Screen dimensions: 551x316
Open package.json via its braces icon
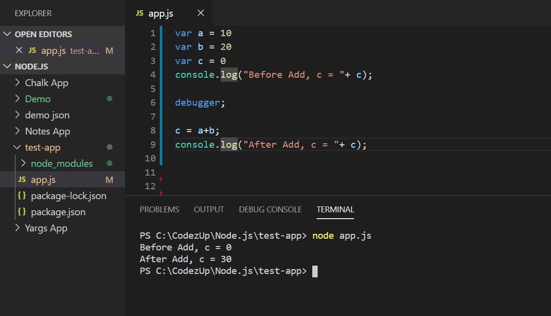(x=23, y=212)
